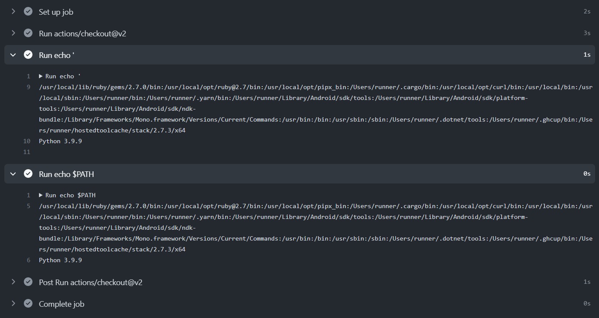This screenshot has height=318, width=599.
Task: Click the 2s duration of Set up job
Action: click(587, 12)
